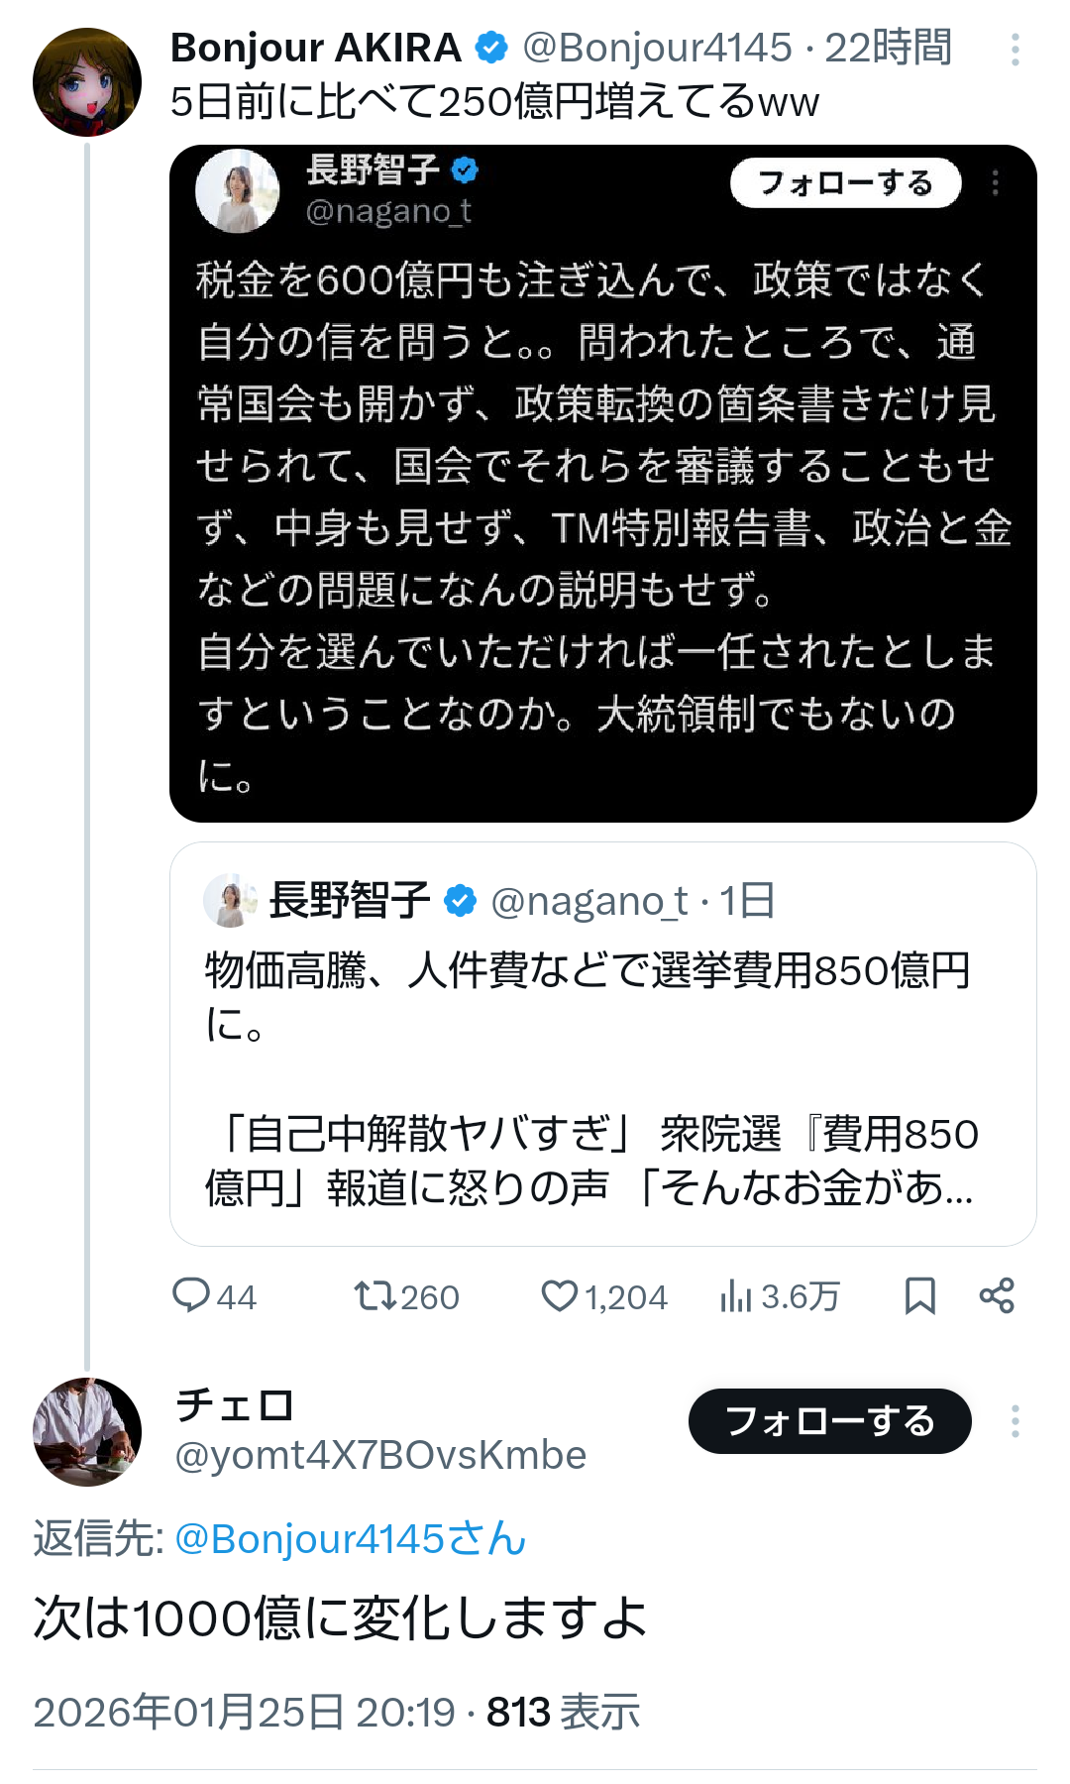Open more options menu in the 長野智子 screenshot
The image size is (1070, 1784).
[x=996, y=182]
